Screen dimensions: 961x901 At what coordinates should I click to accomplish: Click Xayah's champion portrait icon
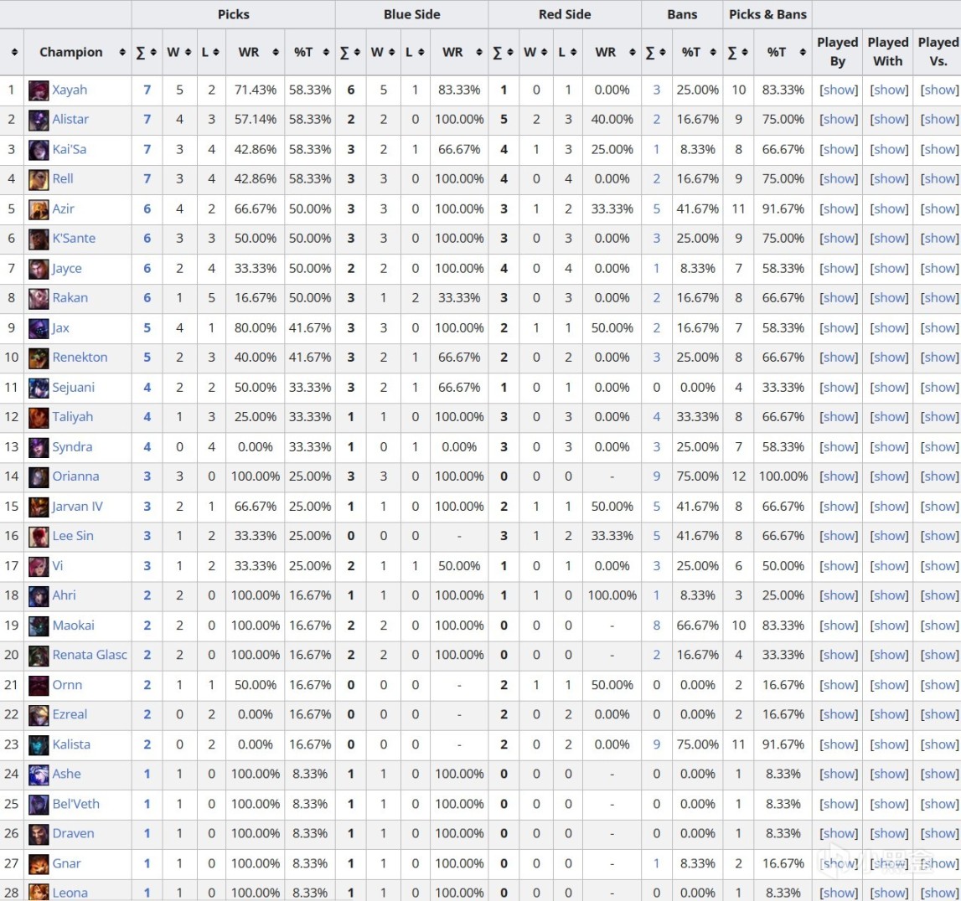click(x=39, y=90)
